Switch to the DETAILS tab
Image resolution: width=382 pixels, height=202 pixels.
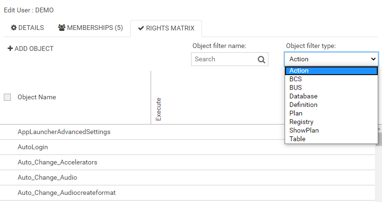[28, 28]
